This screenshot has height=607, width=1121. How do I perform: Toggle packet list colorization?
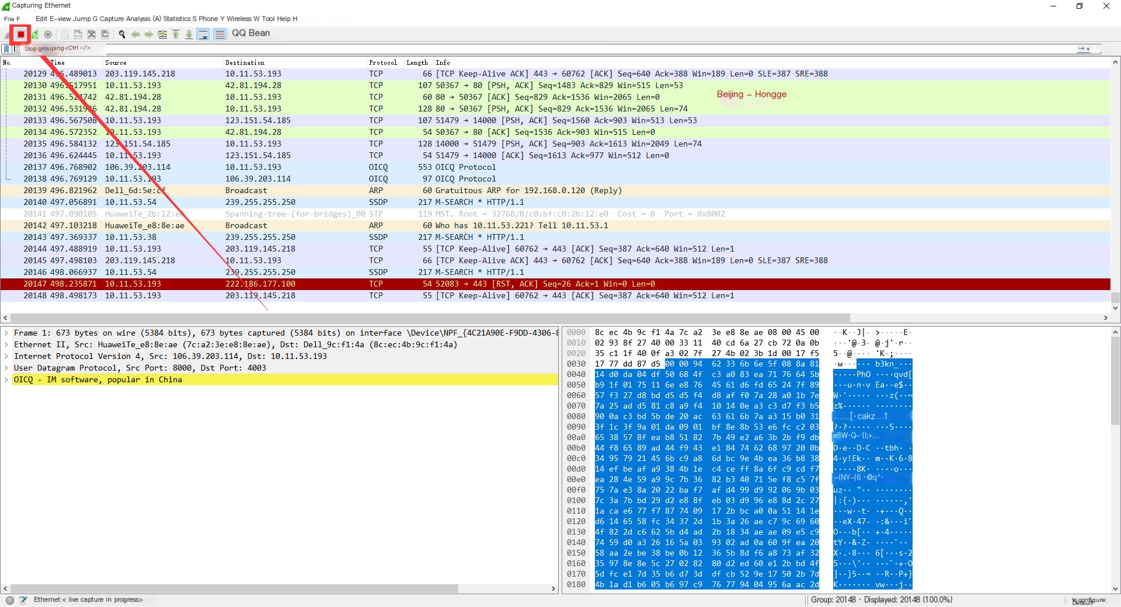pos(220,34)
